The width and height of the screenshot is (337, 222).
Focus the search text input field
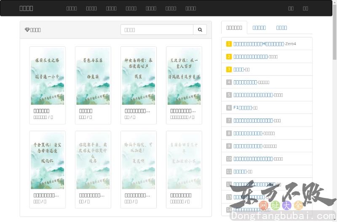tap(157, 30)
